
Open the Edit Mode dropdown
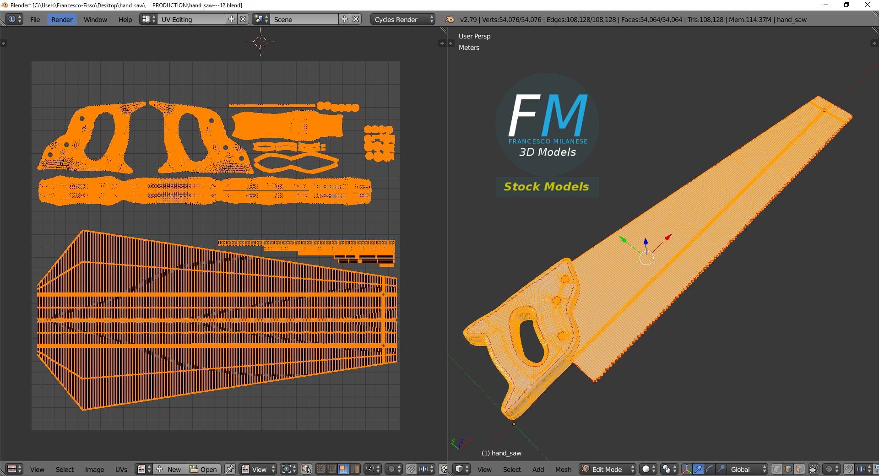pos(608,469)
